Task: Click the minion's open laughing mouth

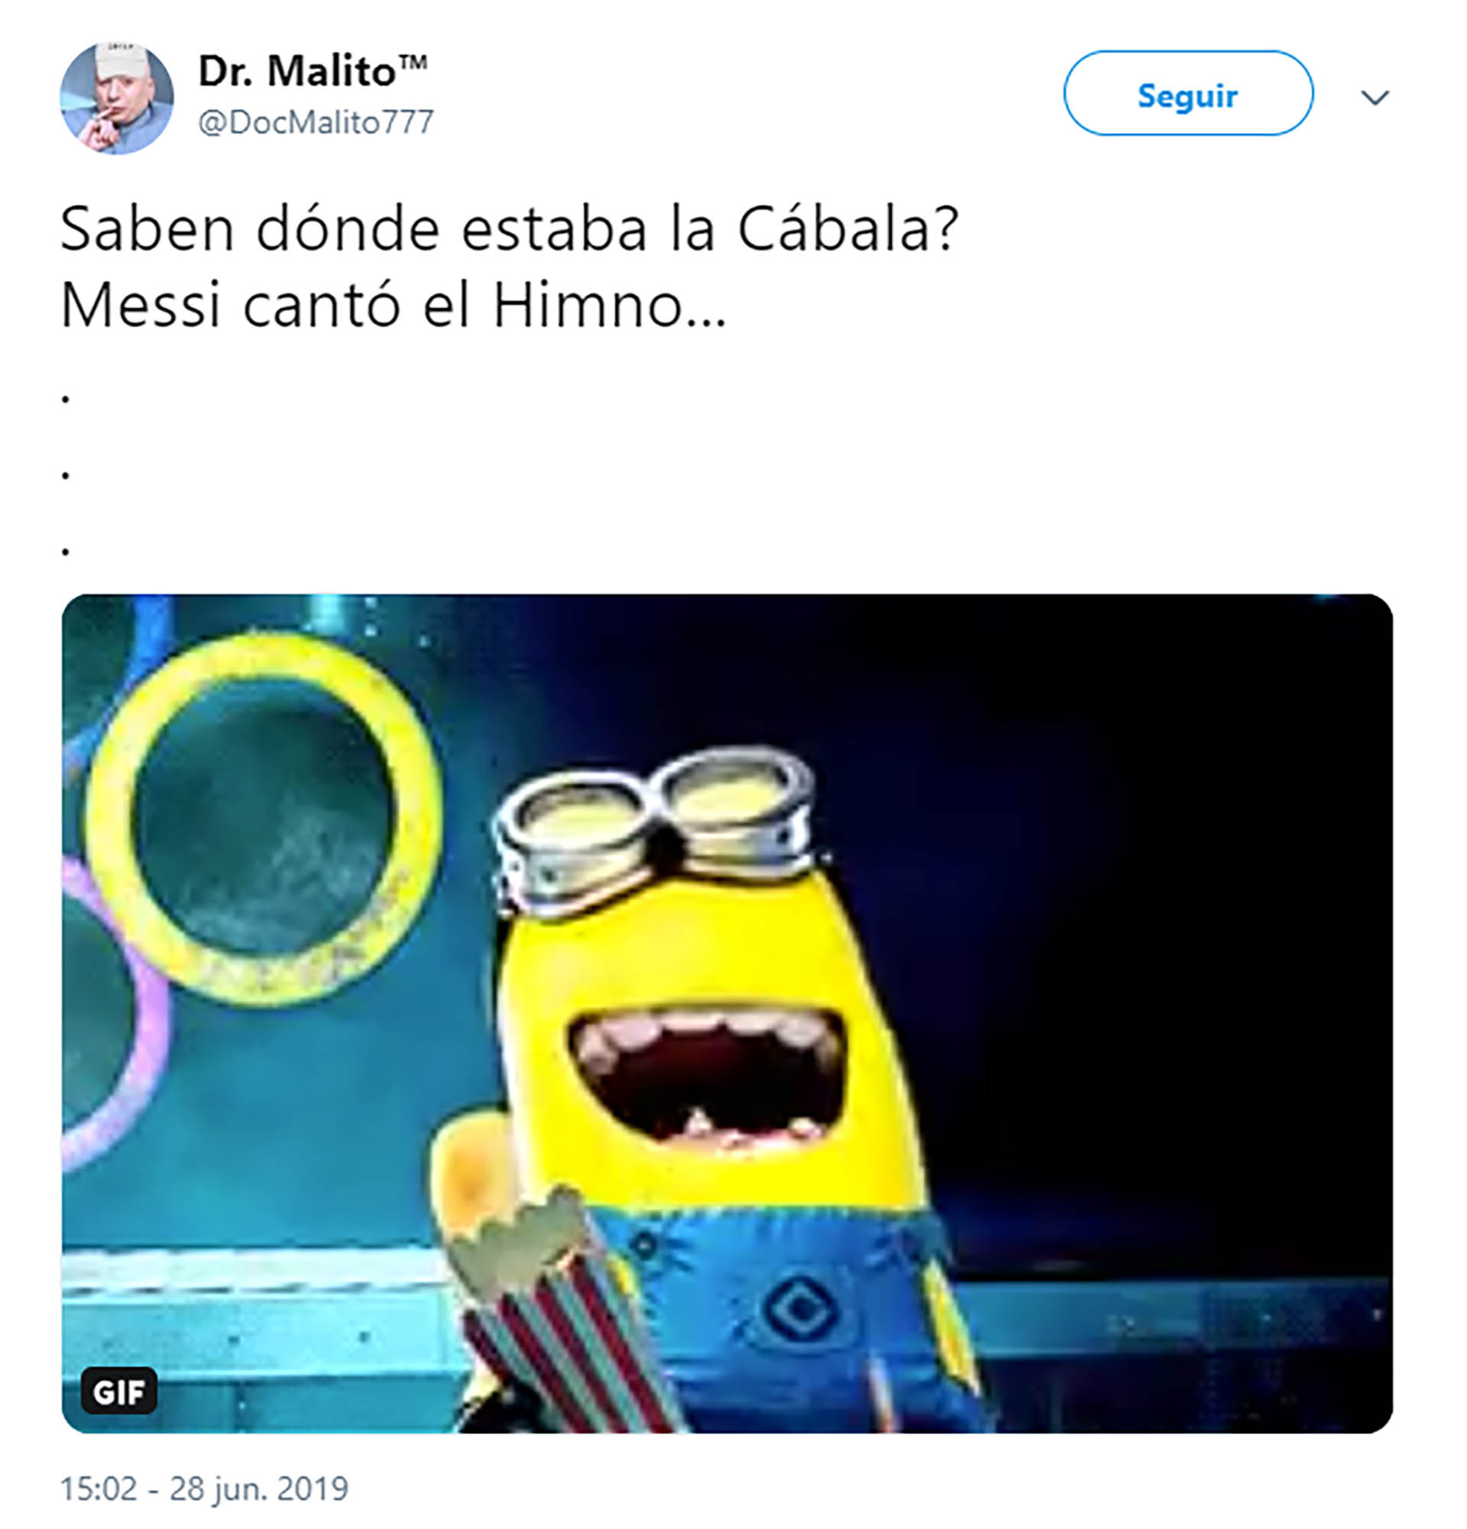Action: pyautogui.click(x=706, y=1077)
